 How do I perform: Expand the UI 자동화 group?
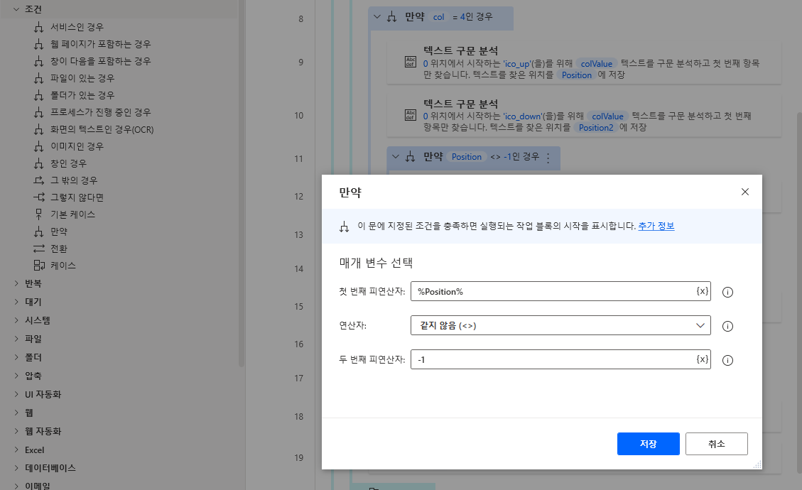pos(16,394)
